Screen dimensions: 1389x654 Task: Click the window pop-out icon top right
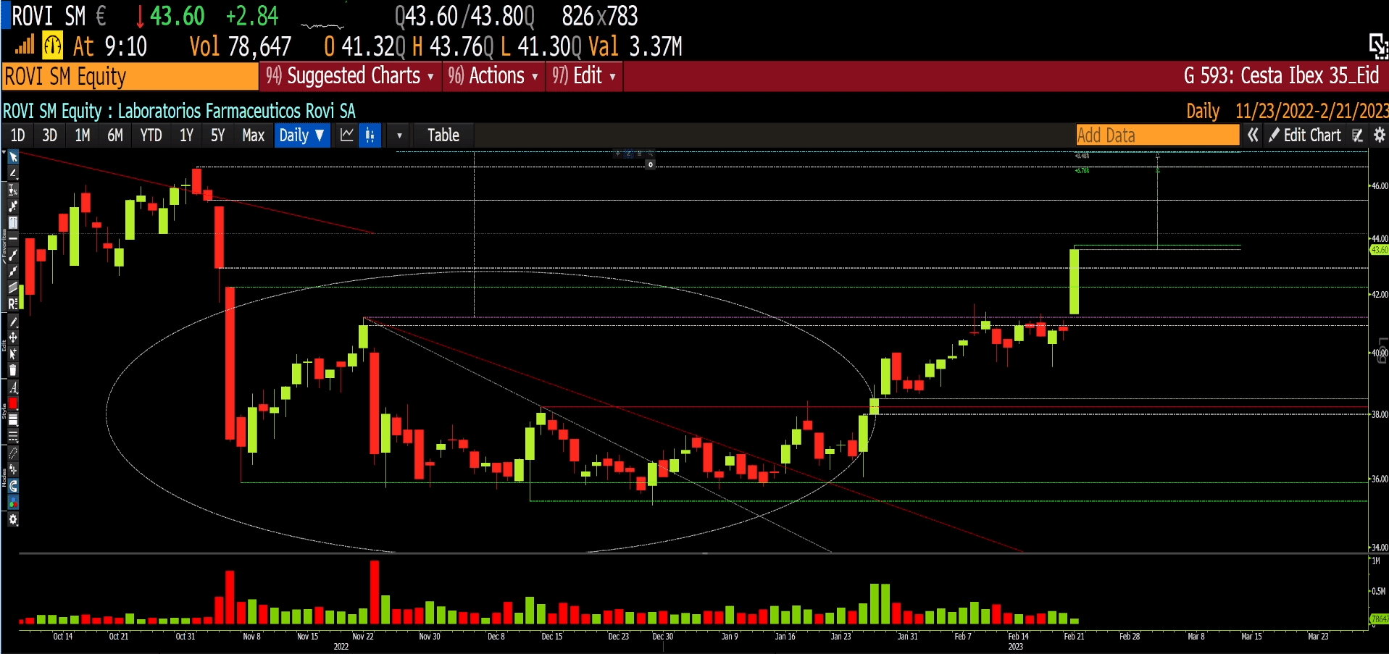coord(1377,46)
